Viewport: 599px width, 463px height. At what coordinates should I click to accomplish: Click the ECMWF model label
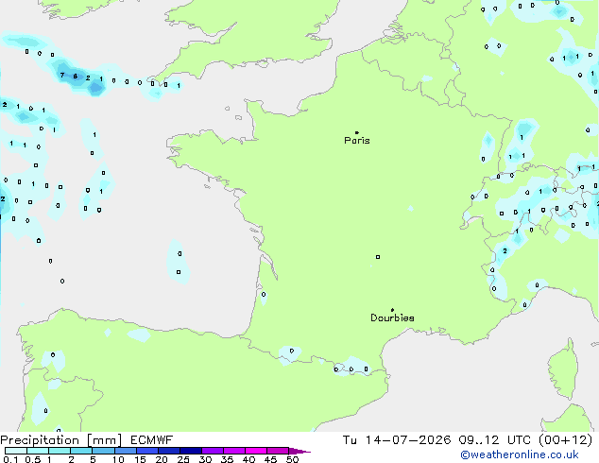click(x=152, y=440)
